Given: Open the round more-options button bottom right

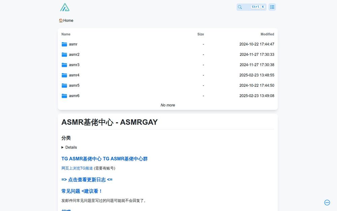Looking at the screenshot, I should click(x=327, y=203).
